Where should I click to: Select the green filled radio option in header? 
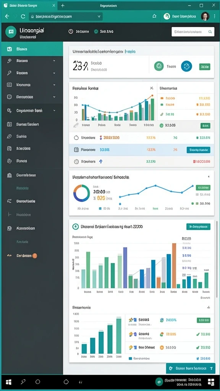96,31
